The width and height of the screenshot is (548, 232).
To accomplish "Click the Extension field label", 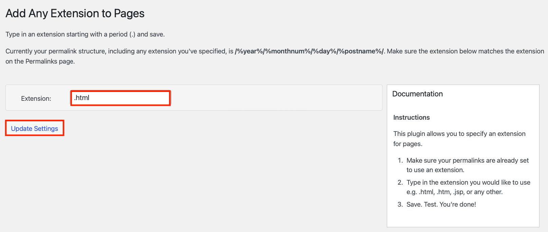I will pyautogui.click(x=36, y=98).
